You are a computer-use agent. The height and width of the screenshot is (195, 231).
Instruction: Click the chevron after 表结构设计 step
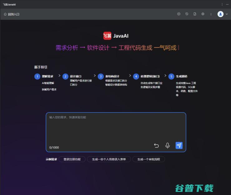[x=130, y=76]
